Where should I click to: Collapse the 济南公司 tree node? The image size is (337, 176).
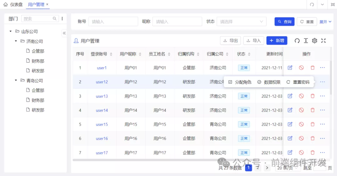(x=16, y=41)
